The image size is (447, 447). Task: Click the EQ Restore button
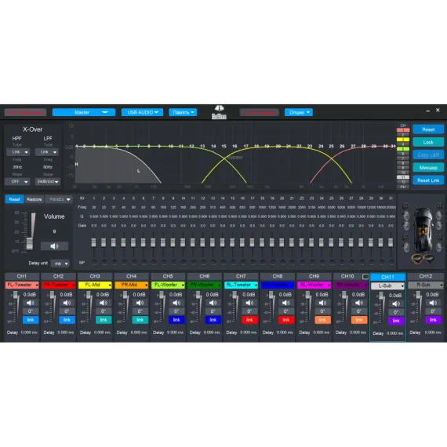35,199
